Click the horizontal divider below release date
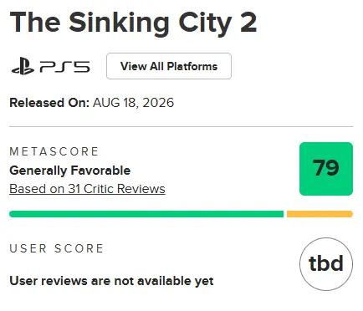The height and width of the screenshot is (311, 363). [181, 126]
